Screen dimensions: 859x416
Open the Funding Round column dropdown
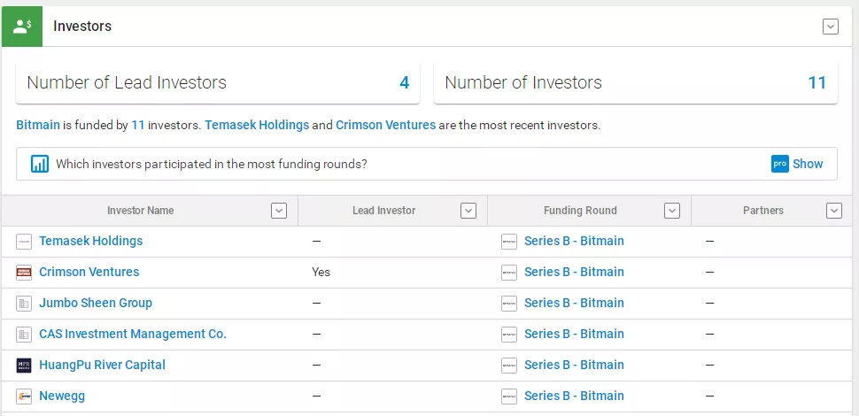[x=672, y=211]
